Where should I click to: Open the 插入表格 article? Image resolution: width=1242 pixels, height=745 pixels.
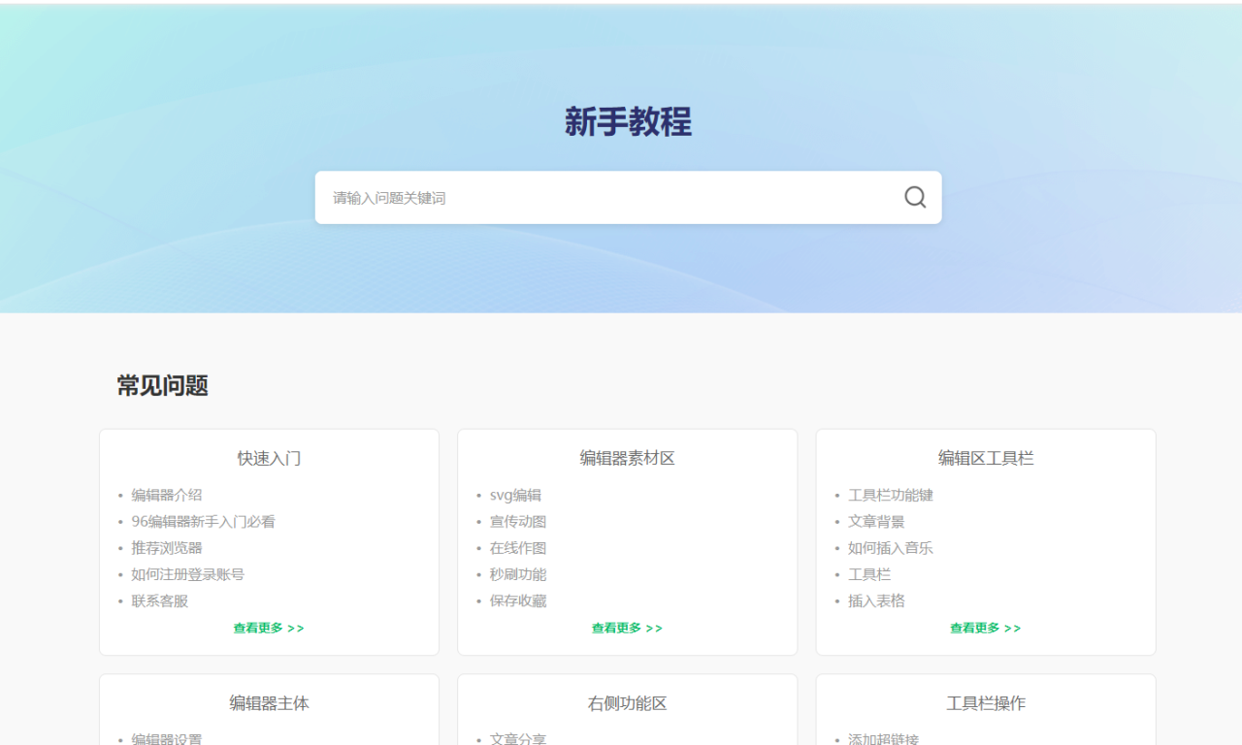click(876, 601)
